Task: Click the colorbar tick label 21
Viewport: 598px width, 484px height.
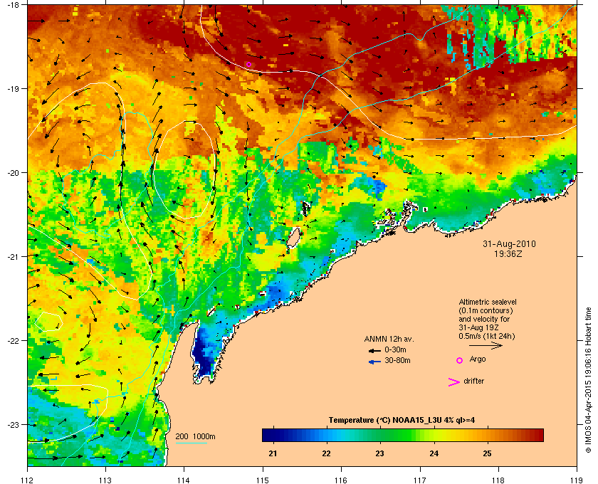Action: (273, 454)
